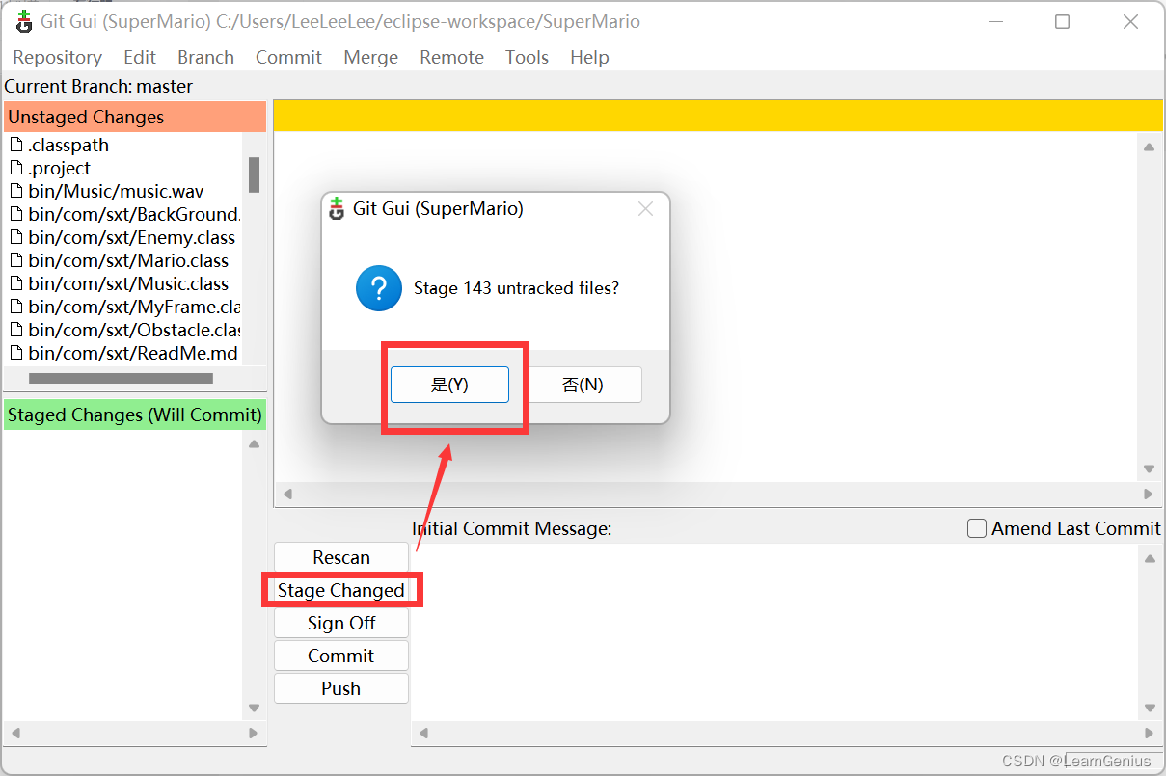Select .classpath file name
This screenshot has height=776, width=1166.
[x=68, y=146]
